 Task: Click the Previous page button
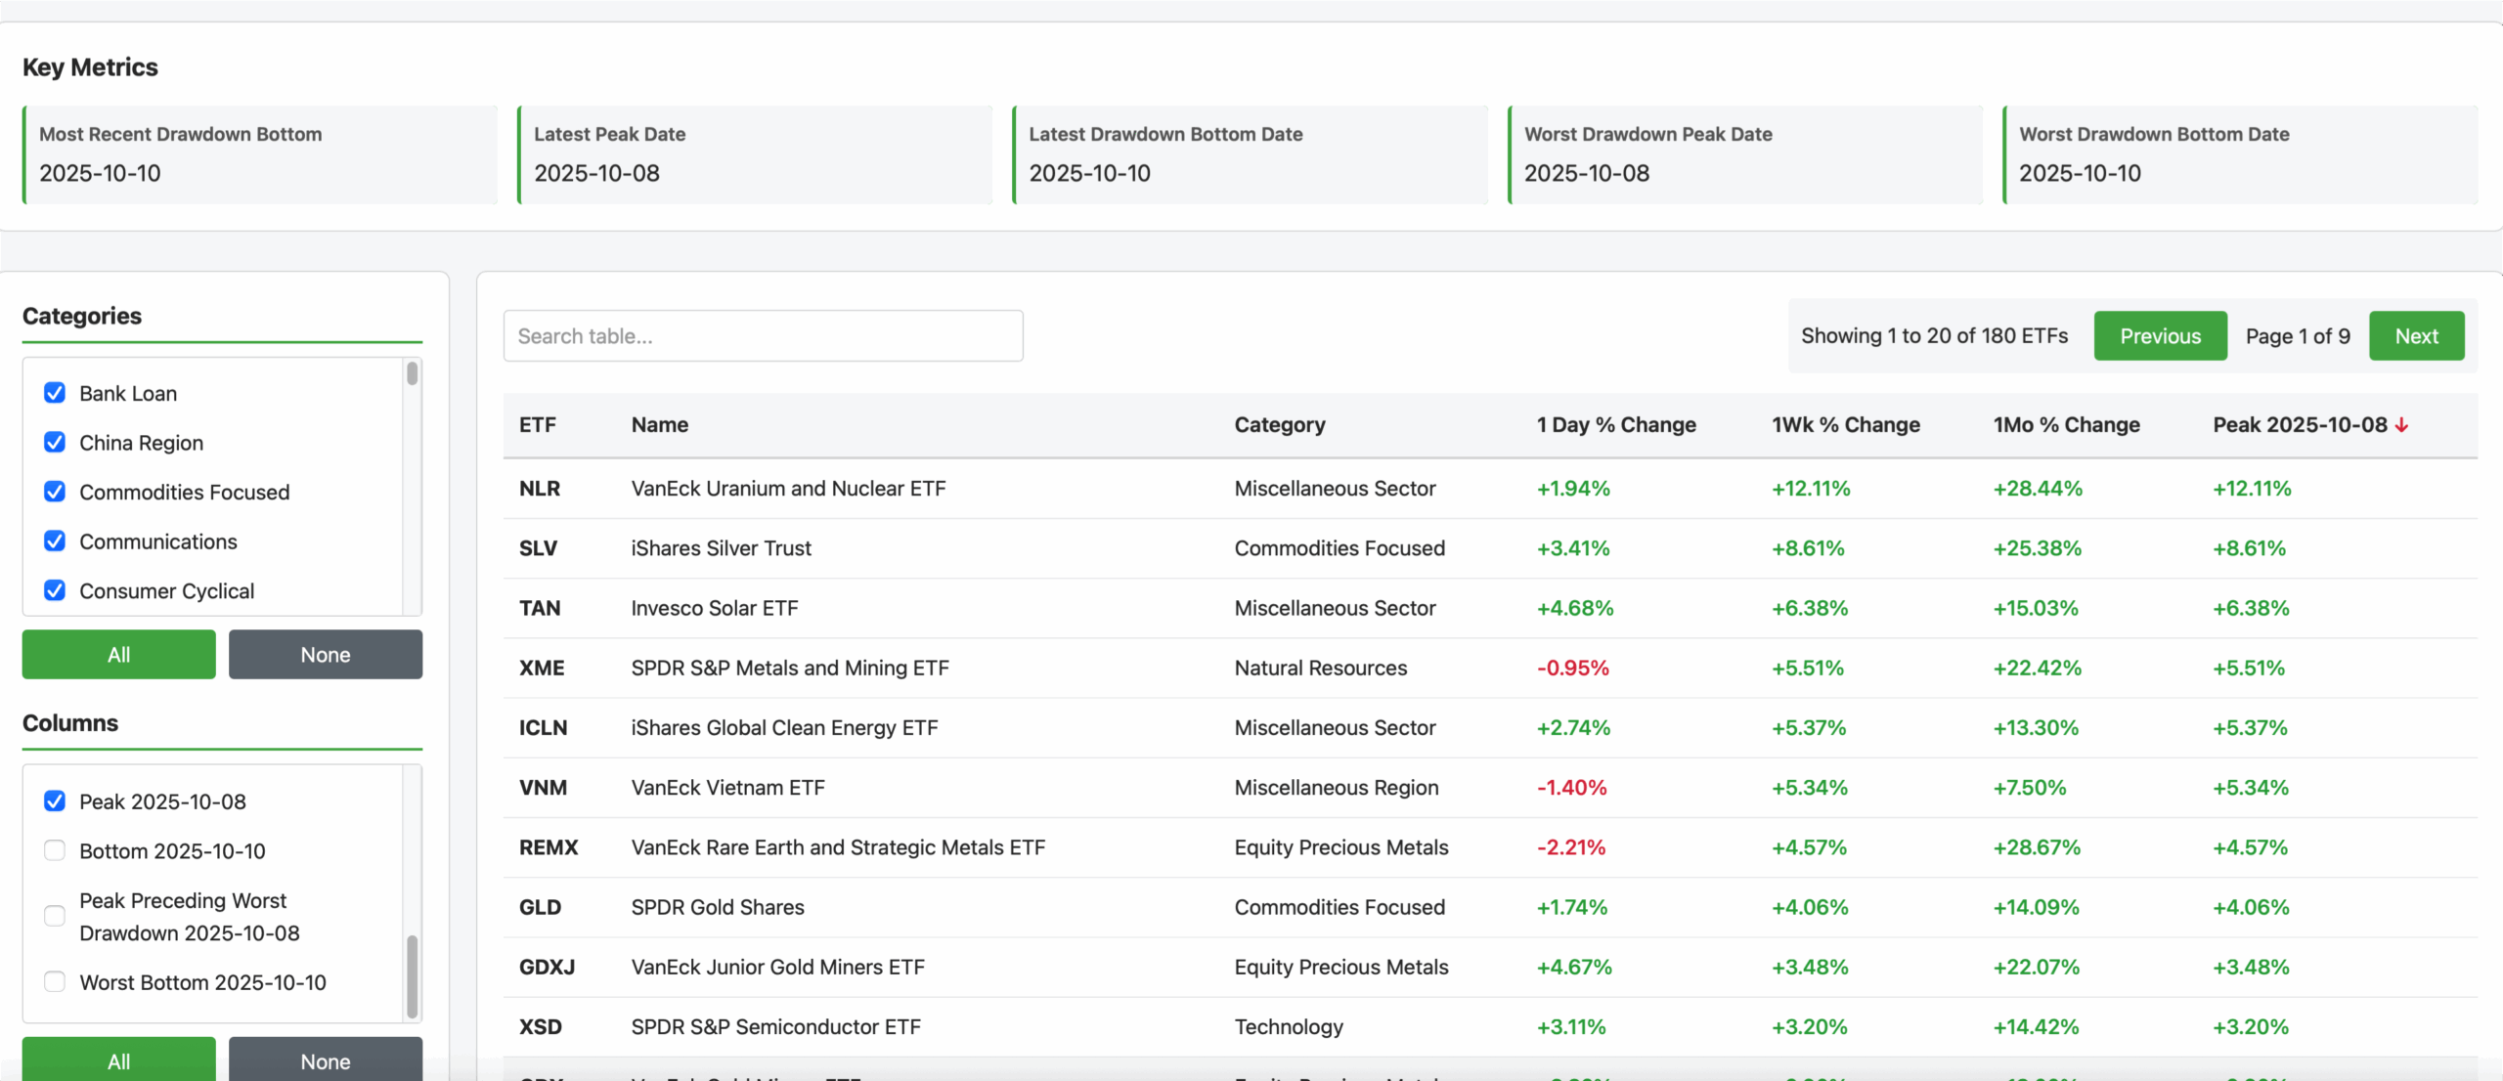tap(2160, 336)
